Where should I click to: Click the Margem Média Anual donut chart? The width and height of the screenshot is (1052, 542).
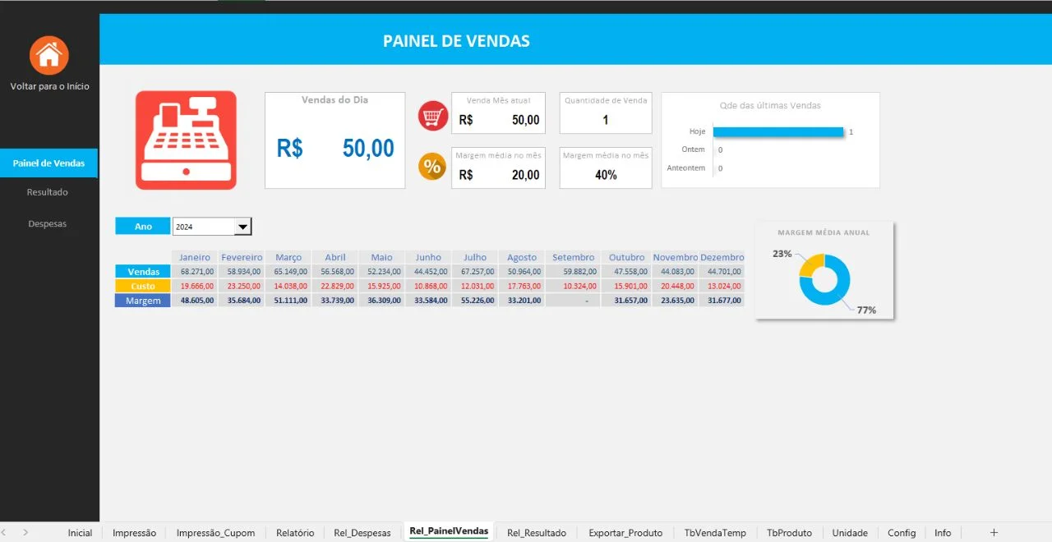click(x=824, y=279)
